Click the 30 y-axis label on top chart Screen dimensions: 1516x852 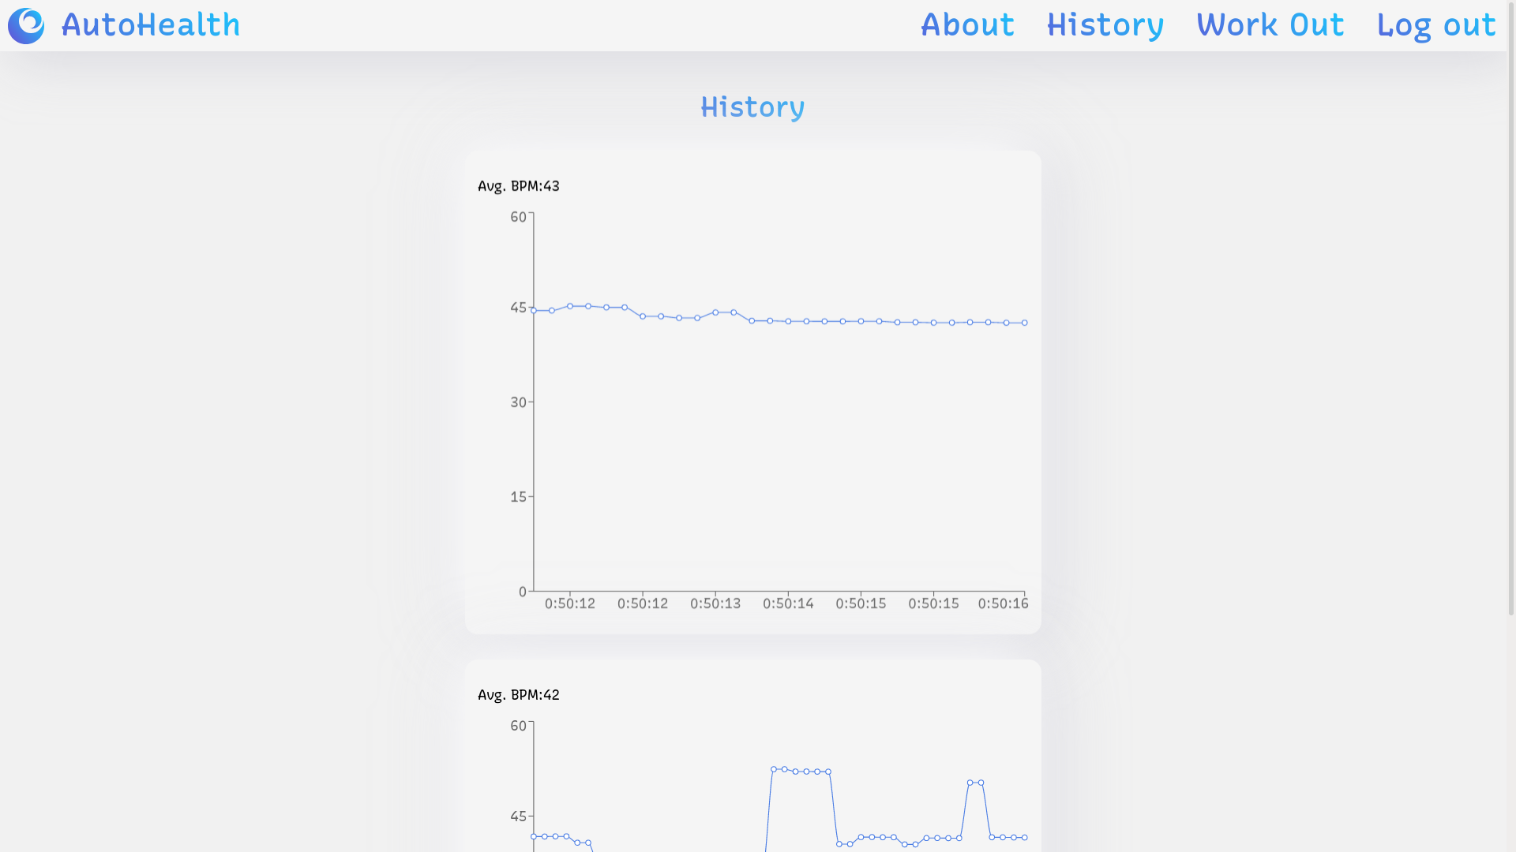click(x=518, y=402)
